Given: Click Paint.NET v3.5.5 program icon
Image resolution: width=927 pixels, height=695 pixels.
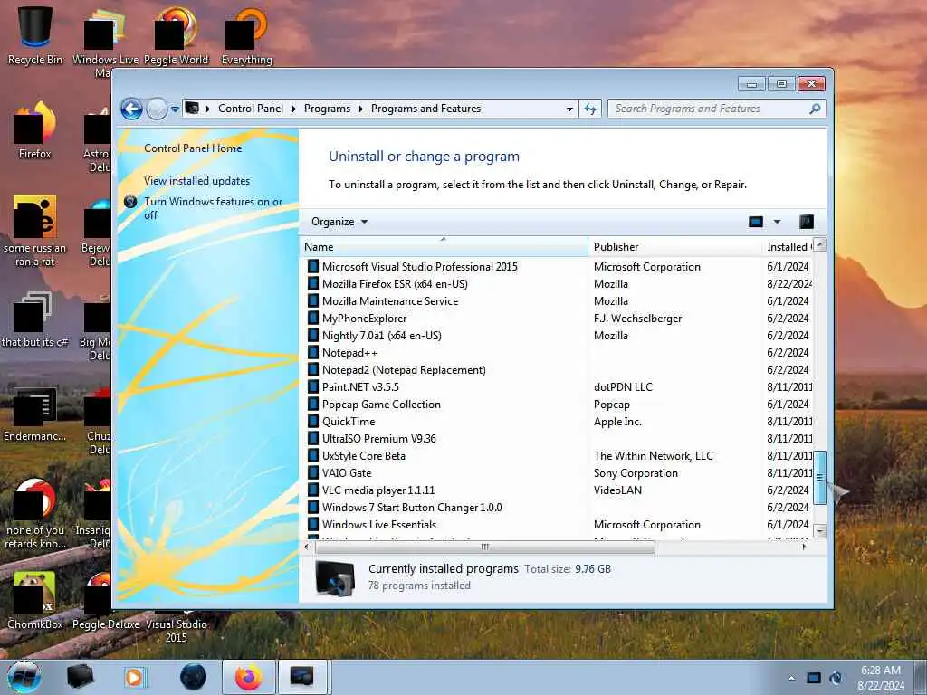Looking at the screenshot, I should [313, 387].
